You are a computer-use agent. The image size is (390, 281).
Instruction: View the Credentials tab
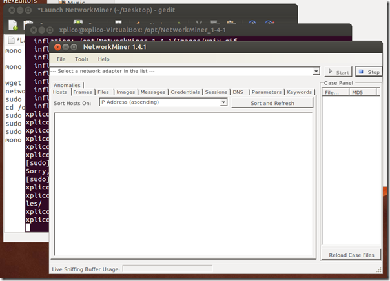click(185, 92)
